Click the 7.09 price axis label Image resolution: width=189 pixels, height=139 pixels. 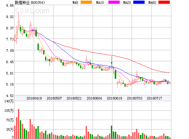10,51
